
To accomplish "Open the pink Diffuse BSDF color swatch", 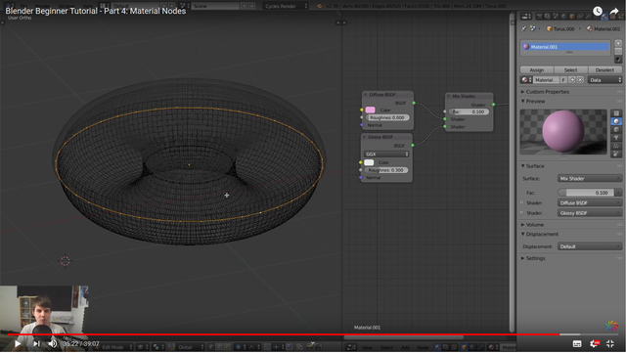I will [x=370, y=110].
